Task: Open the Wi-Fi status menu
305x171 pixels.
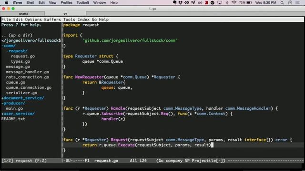Action: point(234,2)
